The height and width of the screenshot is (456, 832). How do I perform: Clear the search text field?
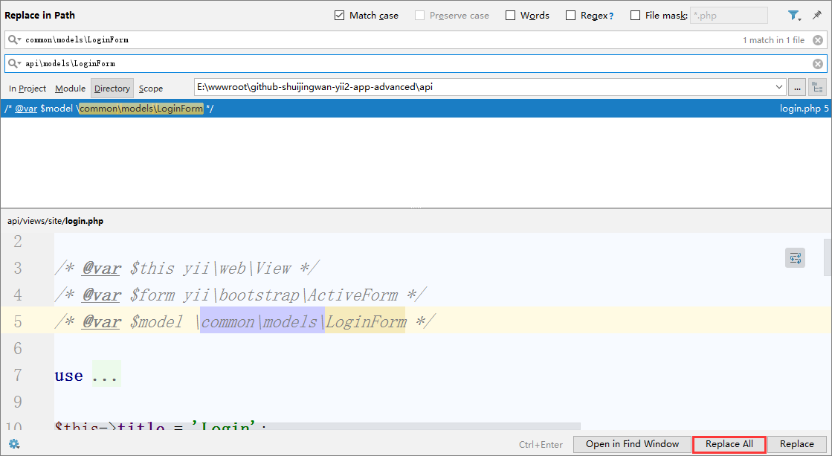(x=817, y=40)
